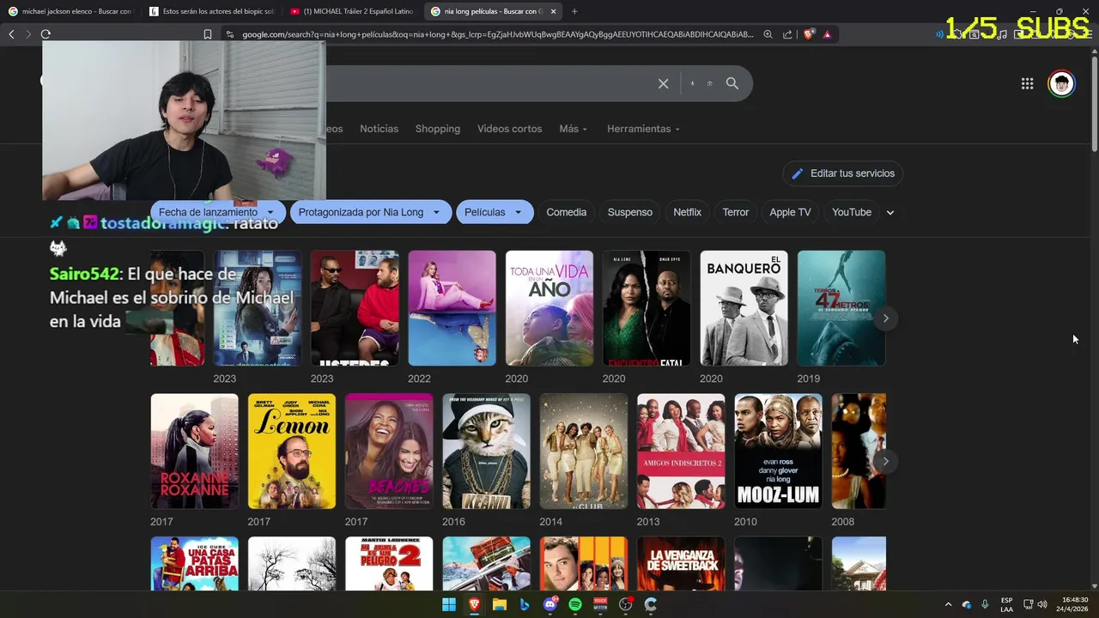The height and width of the screenshot is (618, 1099).
Task: Toggle the Terror filter chip
Action: tap(736, 212)
